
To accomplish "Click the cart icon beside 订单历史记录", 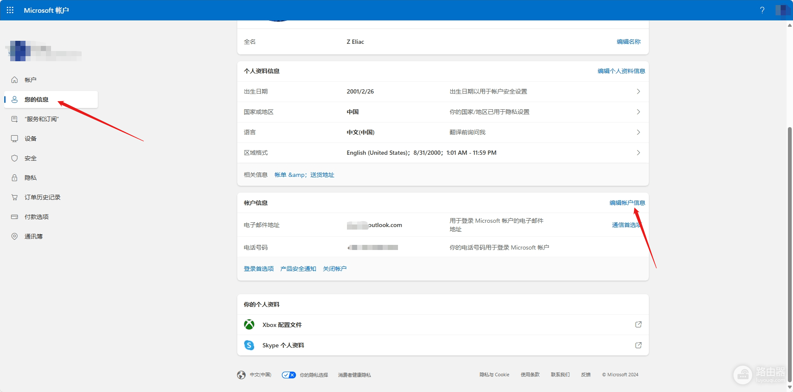I will click(x=14, y=197).
